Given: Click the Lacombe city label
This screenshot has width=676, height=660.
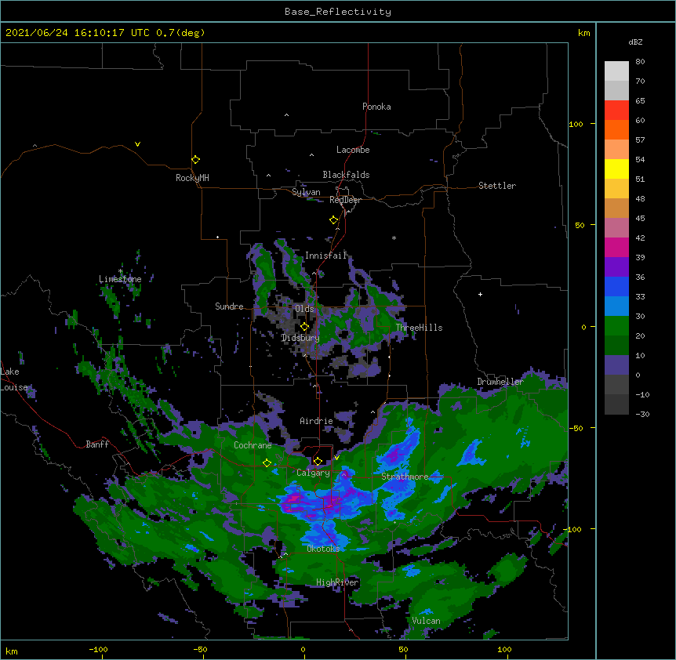Looking at the screenshot, I should [x=353, y=150].
